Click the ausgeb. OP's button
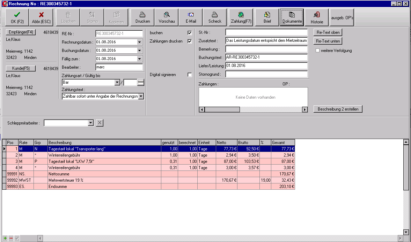The width and height of the screenshot is (411, 242). (342, 17)
